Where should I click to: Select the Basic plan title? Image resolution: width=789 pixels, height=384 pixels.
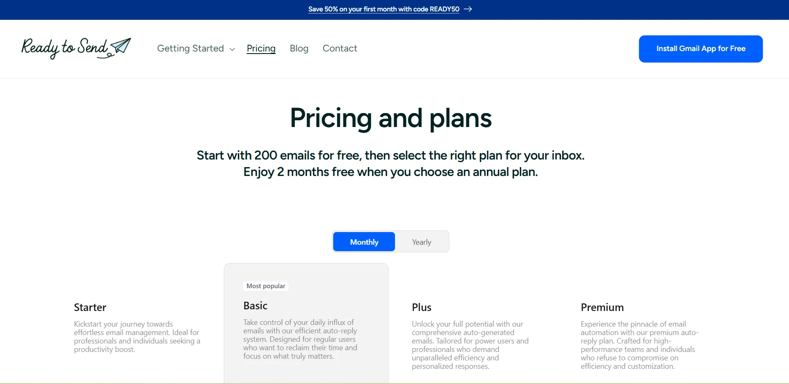pyautogui.click(x=255, y=306)
